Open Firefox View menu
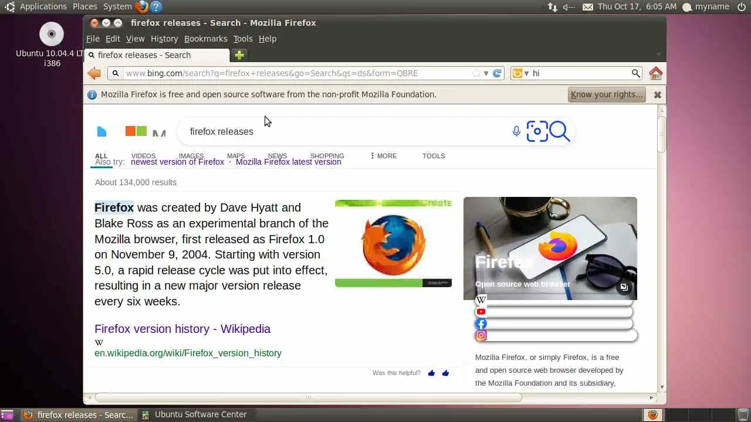This screenshot has width=751, height=422. coord(135,39)
